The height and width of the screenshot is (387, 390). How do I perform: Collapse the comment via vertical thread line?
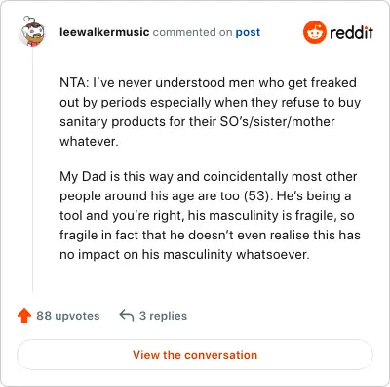(x=33, y=169)
